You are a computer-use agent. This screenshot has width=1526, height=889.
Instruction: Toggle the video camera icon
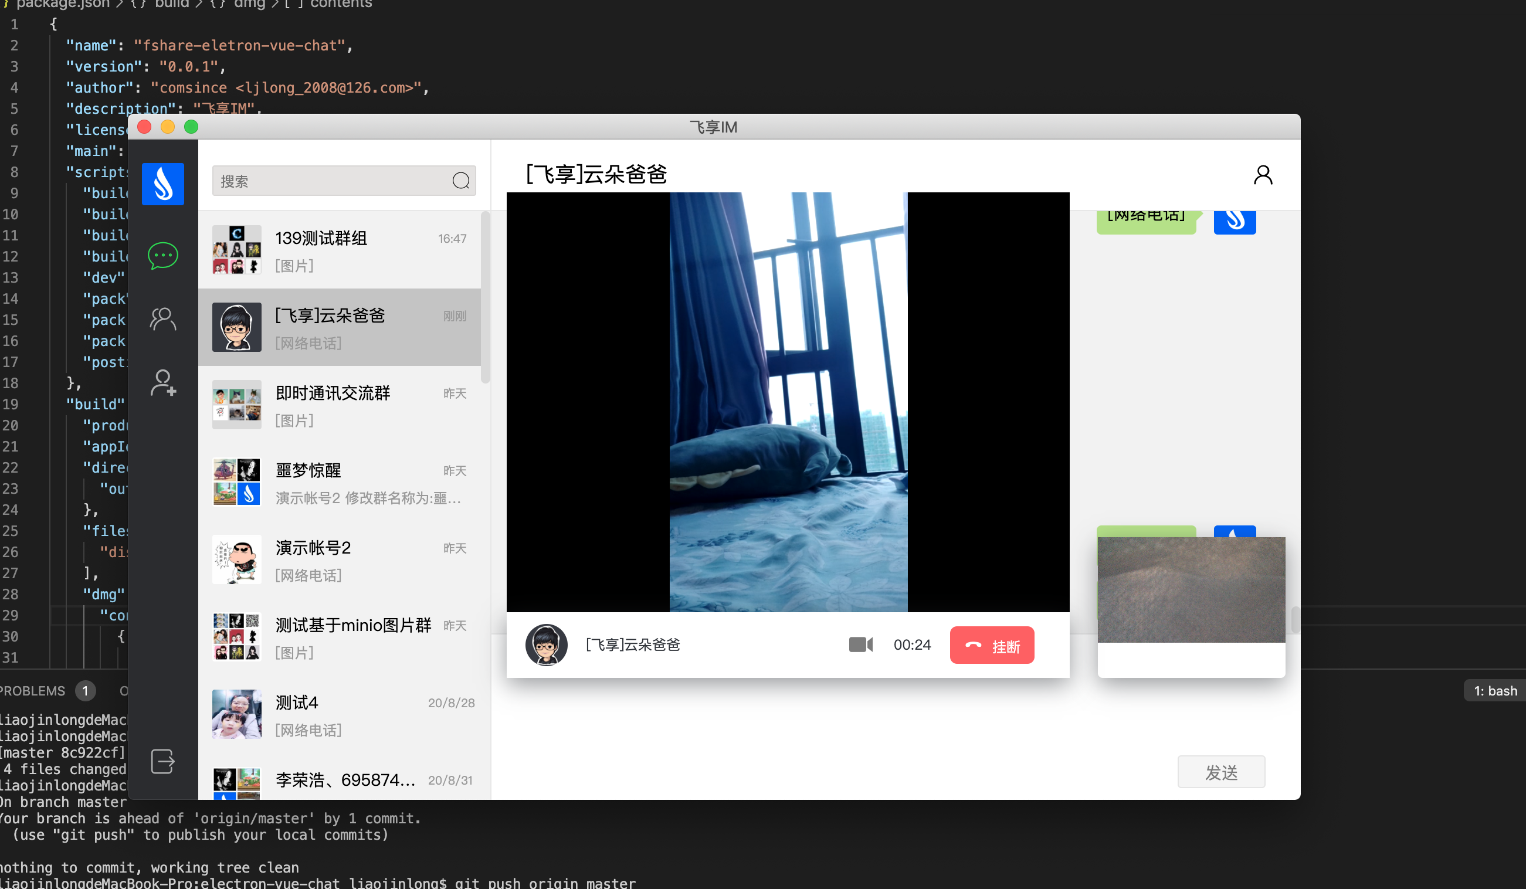point(860,644)
